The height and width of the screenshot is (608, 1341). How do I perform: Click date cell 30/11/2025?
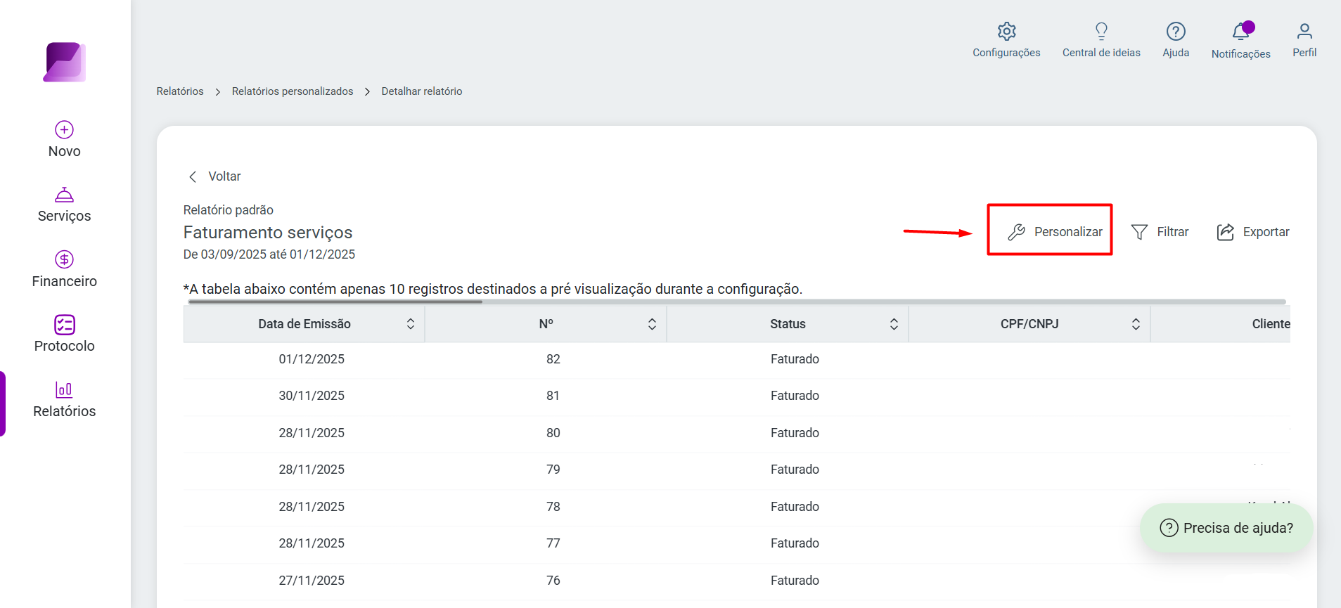[x=312, y=396]
